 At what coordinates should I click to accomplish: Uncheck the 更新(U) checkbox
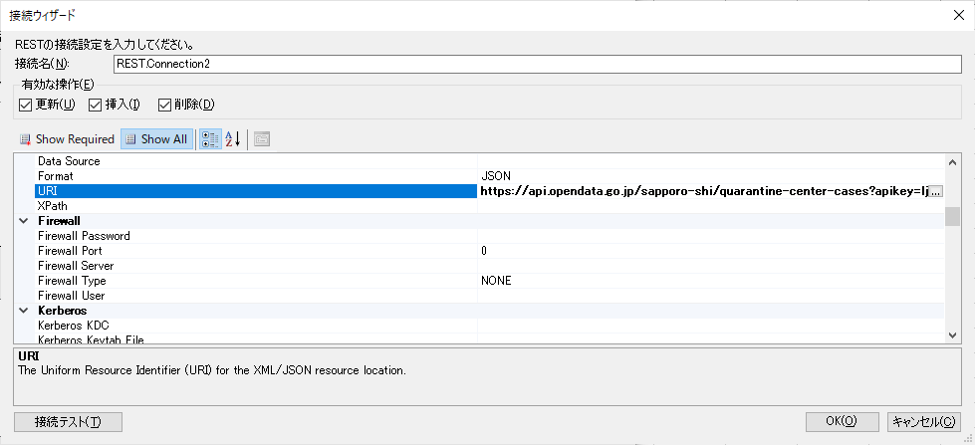click(26, 105)
